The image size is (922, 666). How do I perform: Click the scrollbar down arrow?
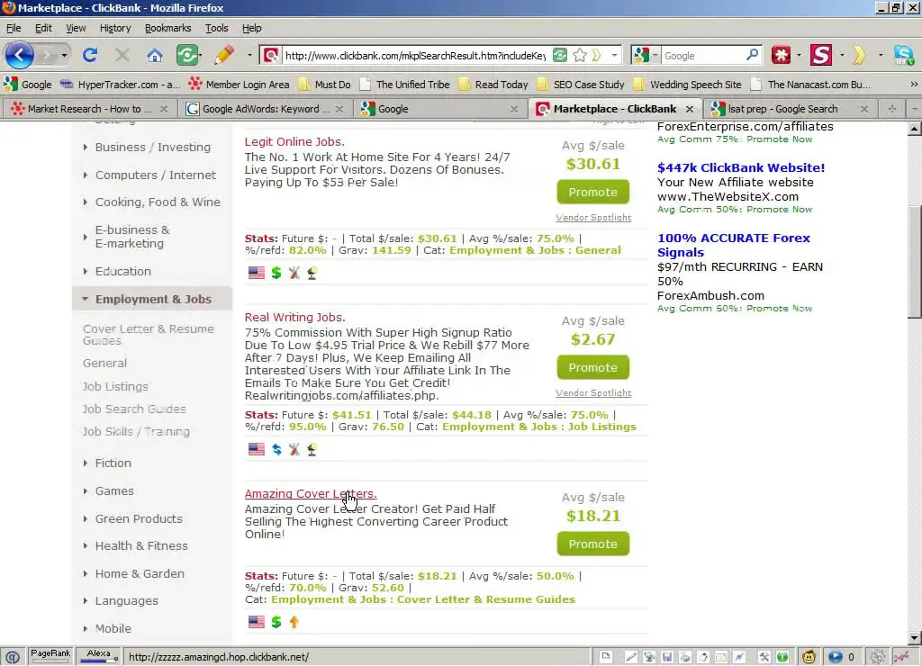pos(914,638)
